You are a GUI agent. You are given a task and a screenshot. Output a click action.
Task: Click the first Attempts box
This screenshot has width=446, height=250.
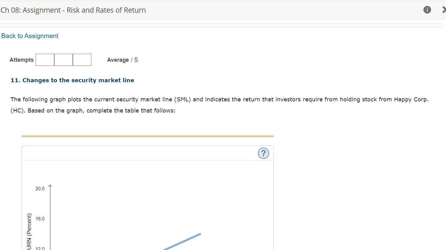pos(45,60)
